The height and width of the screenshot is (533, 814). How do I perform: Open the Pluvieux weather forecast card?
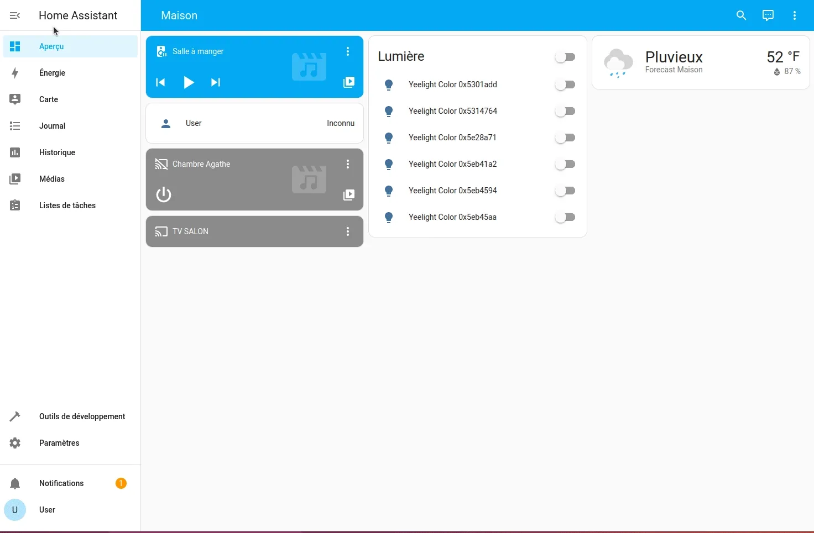[700, 62]
